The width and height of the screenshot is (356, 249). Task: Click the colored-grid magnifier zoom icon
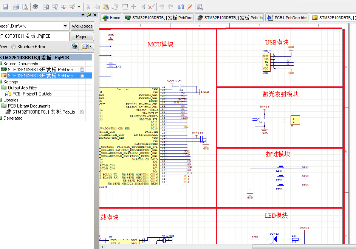pyautogui.click(x=73, y=7)
